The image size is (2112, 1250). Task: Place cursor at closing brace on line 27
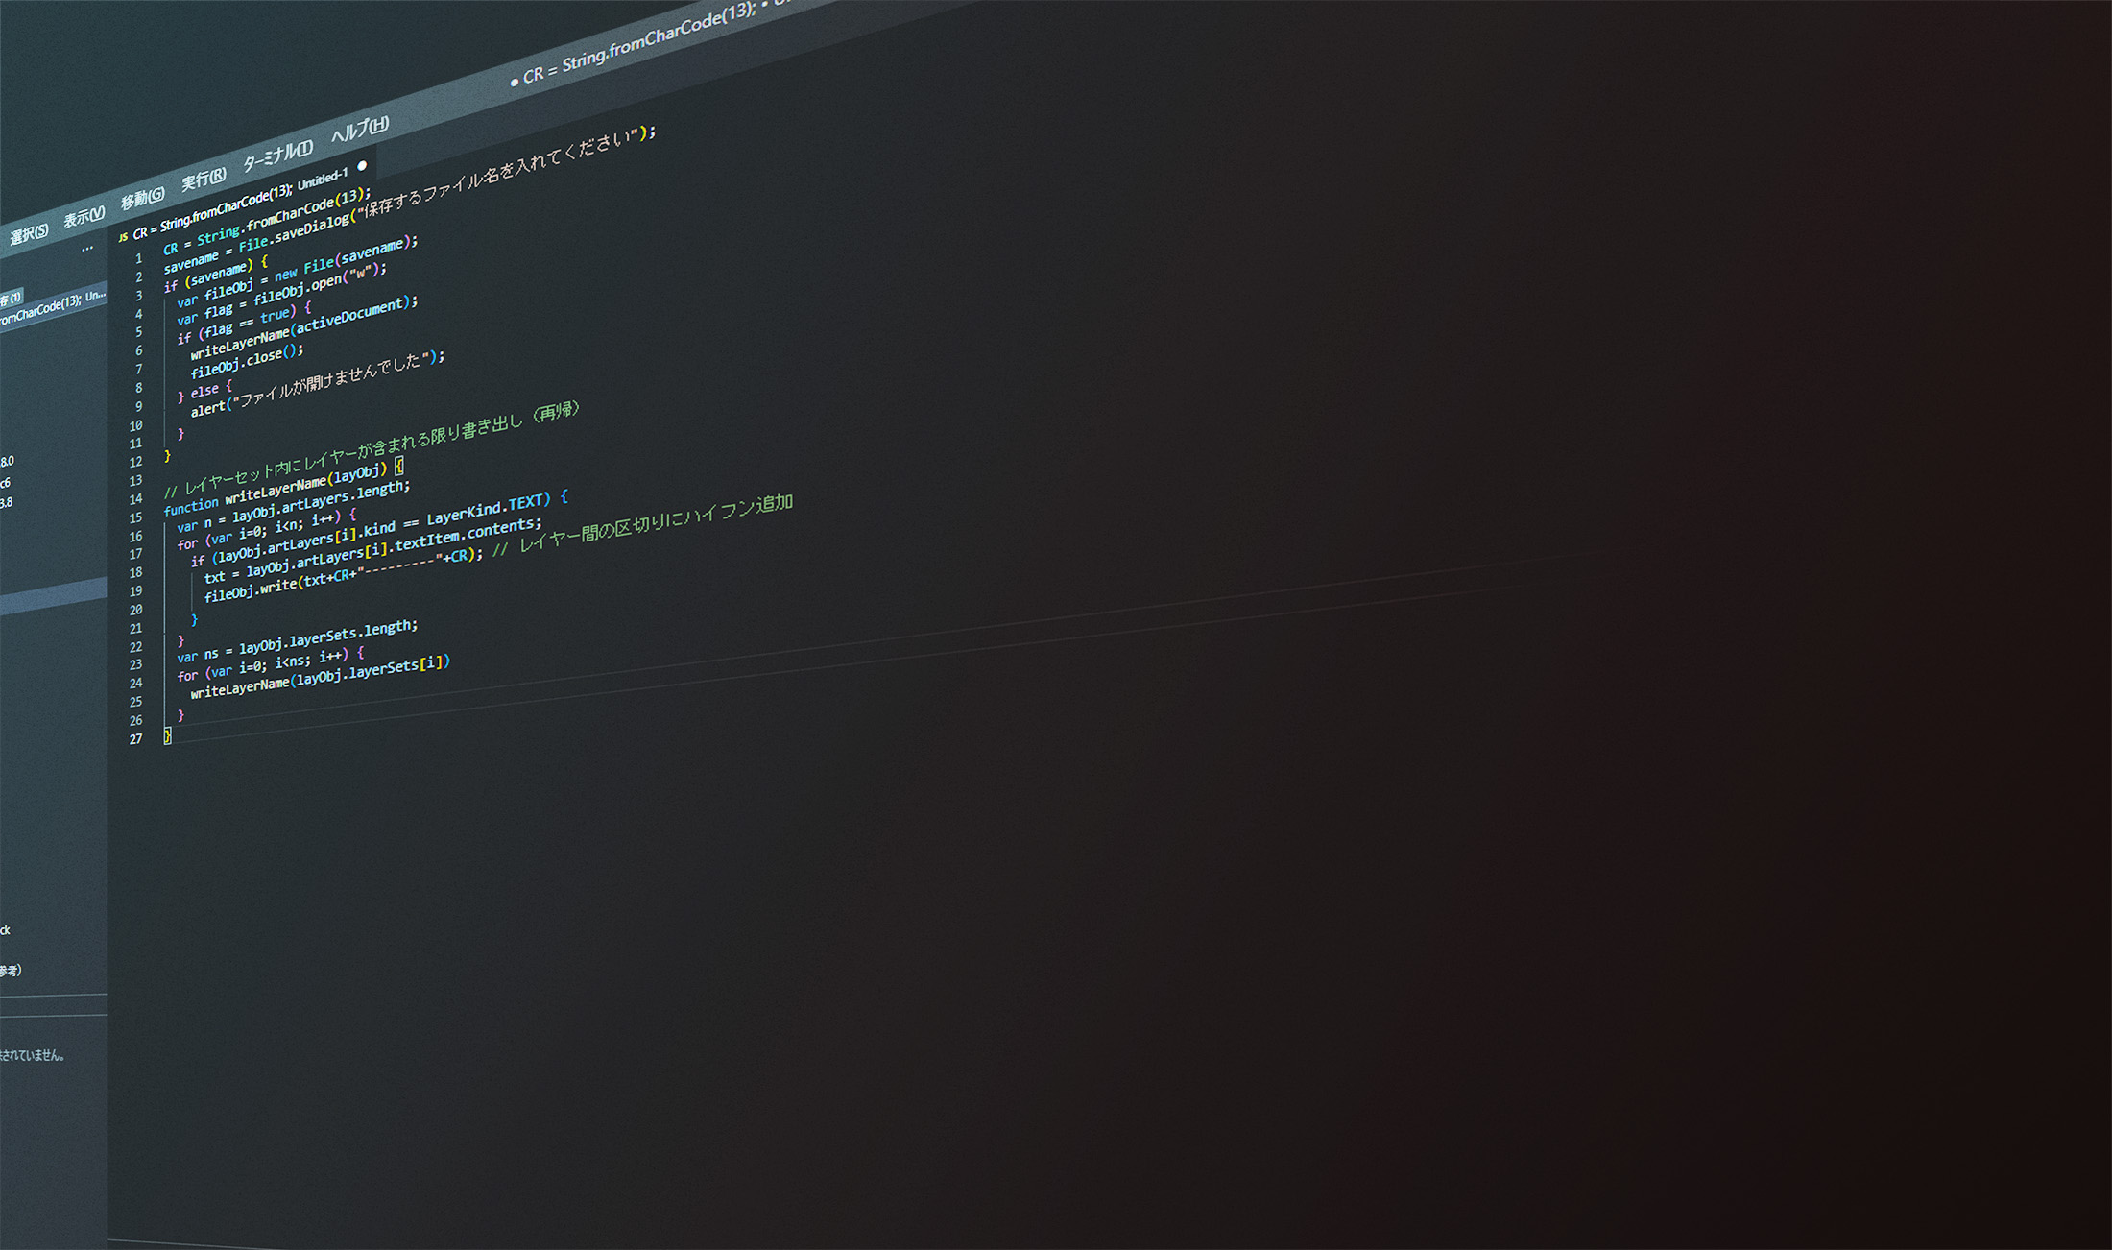point(167,735)
